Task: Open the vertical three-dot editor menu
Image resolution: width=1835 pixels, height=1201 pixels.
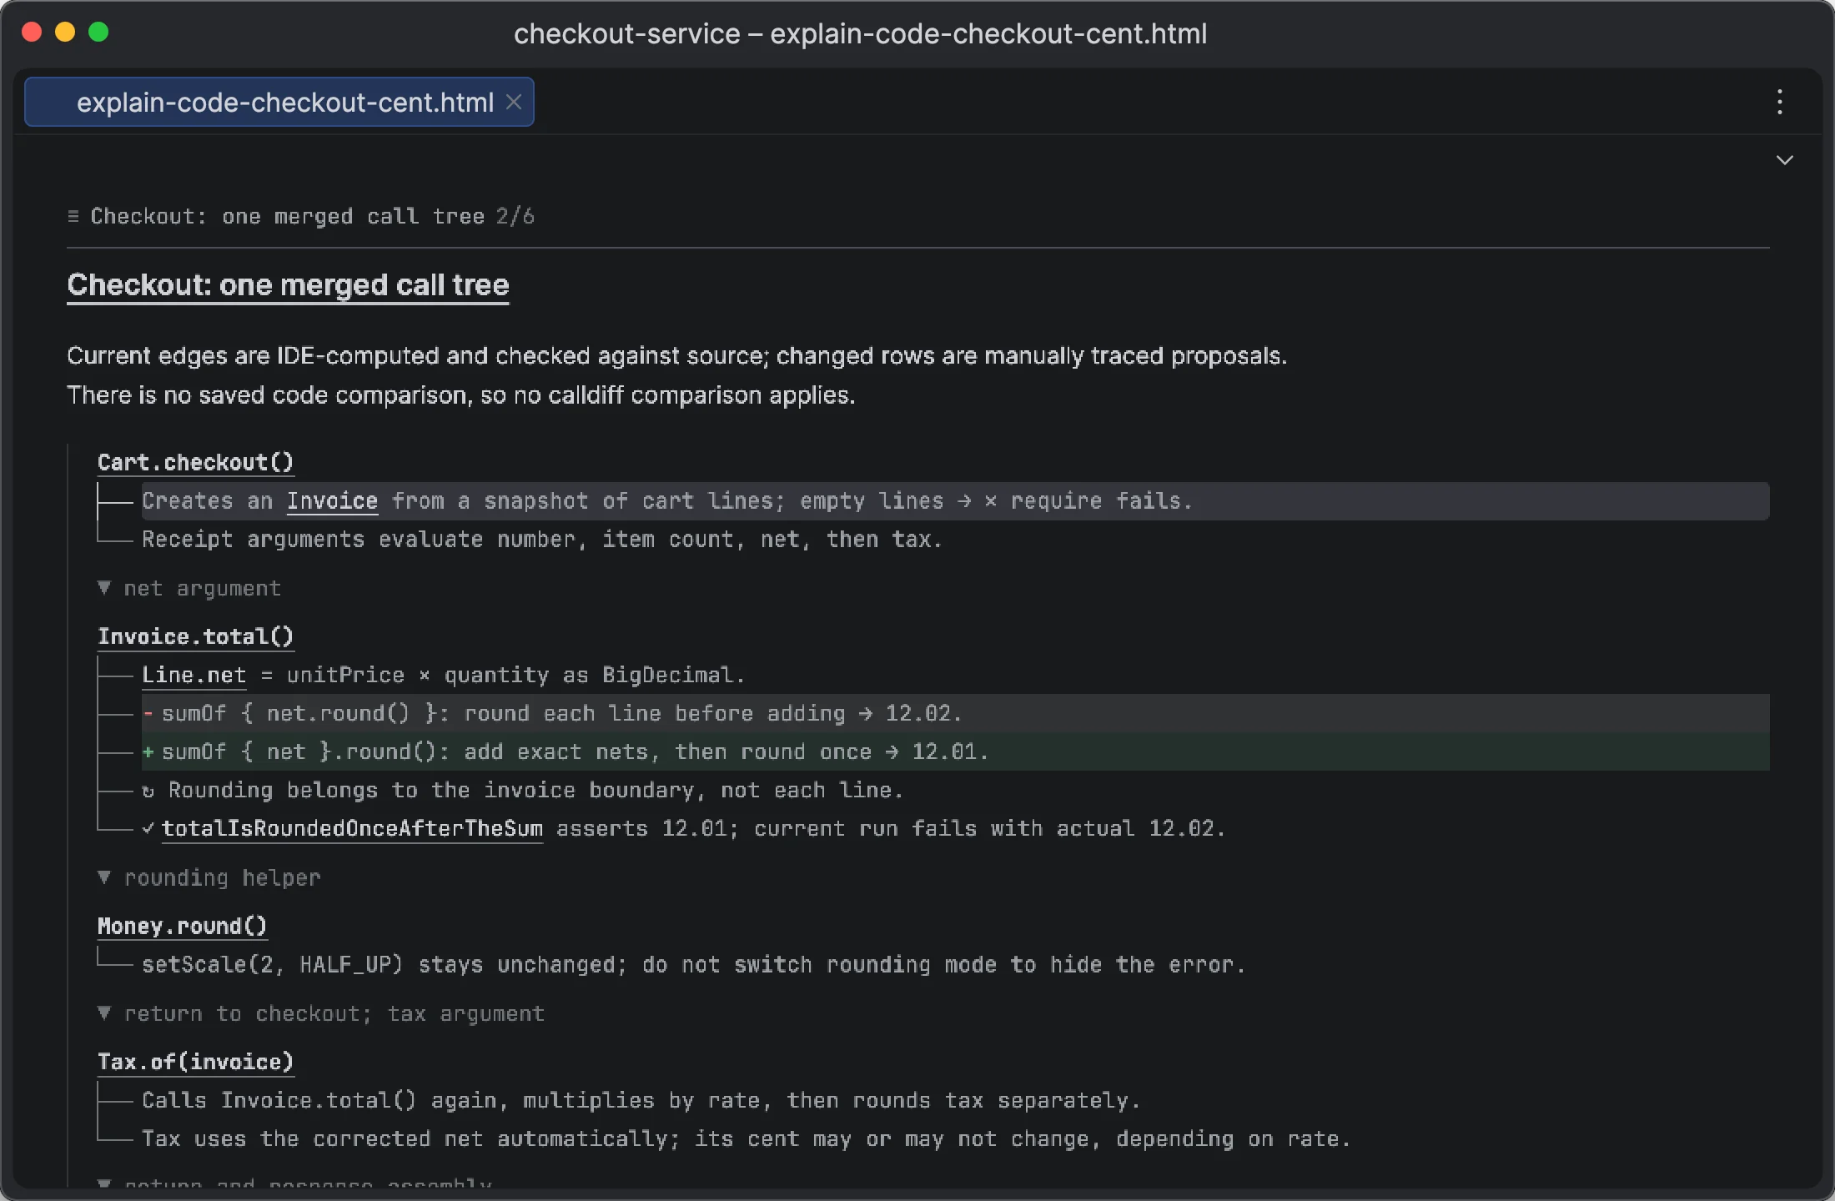Action: [x=1779, y=102]
